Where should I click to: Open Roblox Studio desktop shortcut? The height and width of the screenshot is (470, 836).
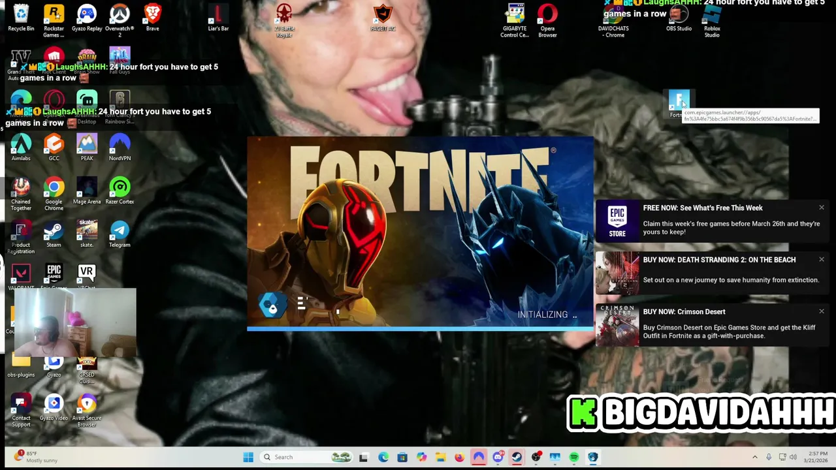coord(712,21)
